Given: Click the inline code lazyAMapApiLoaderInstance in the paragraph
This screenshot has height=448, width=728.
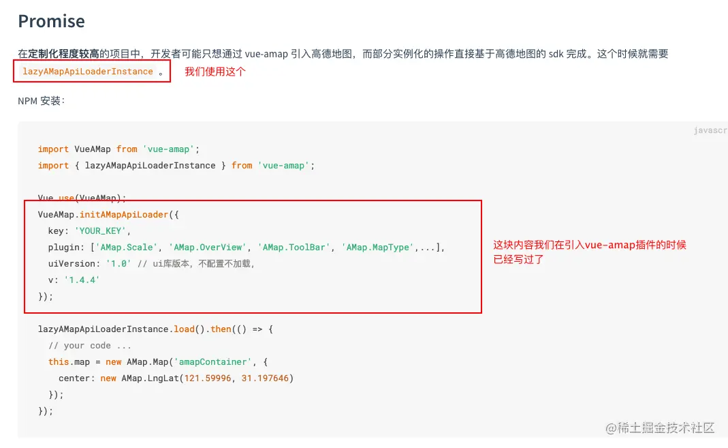Looking at the screenshot, I should [x=88, y=72].
